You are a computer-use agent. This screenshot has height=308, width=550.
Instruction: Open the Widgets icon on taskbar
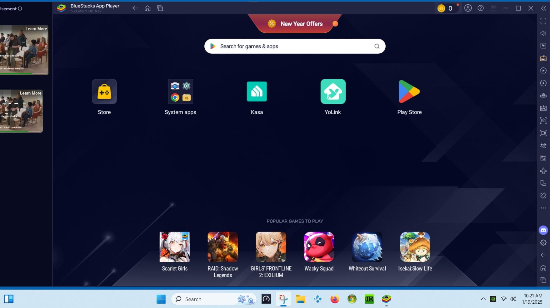pyautogui.click(x=9, y=299)
